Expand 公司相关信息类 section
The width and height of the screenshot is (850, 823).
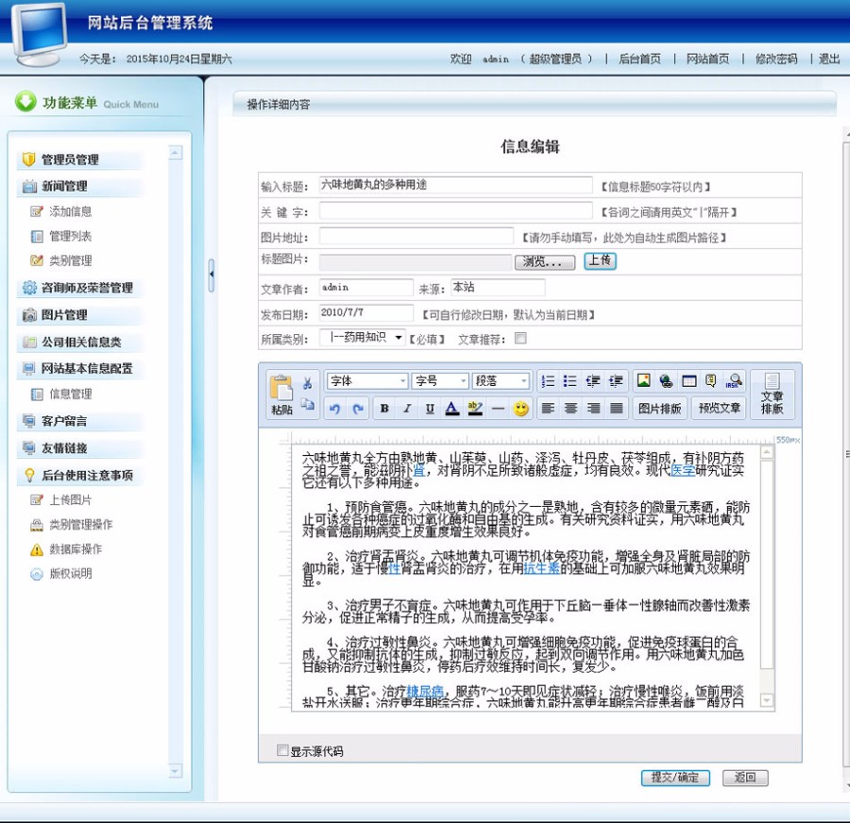pyautogui.click(x=80, y=342)
